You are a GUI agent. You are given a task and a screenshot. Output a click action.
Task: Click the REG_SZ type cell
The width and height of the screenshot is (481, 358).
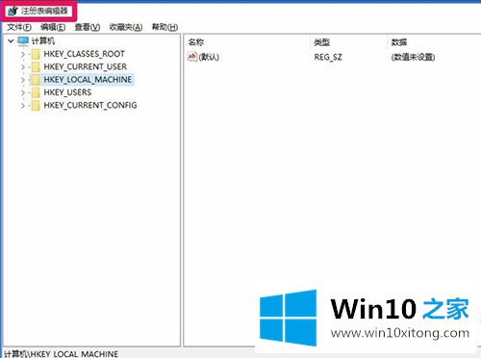click(328, 58)
